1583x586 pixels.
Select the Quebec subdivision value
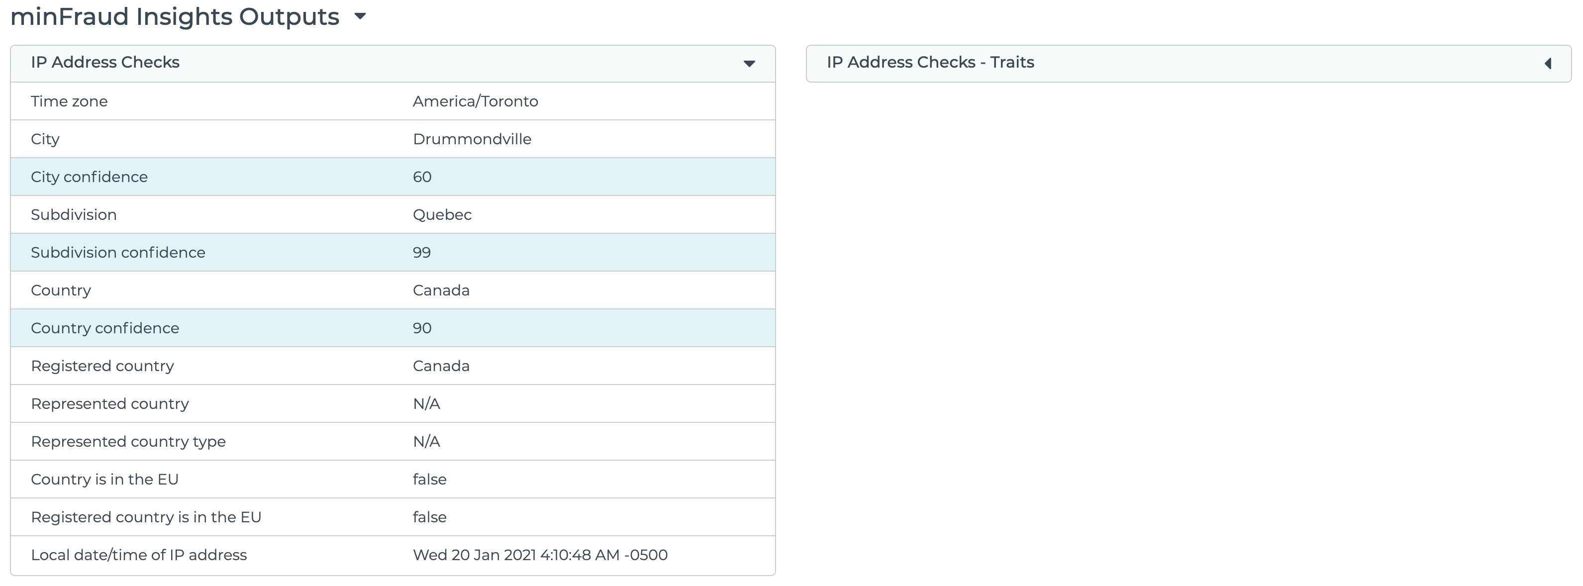tap(442, 215)
